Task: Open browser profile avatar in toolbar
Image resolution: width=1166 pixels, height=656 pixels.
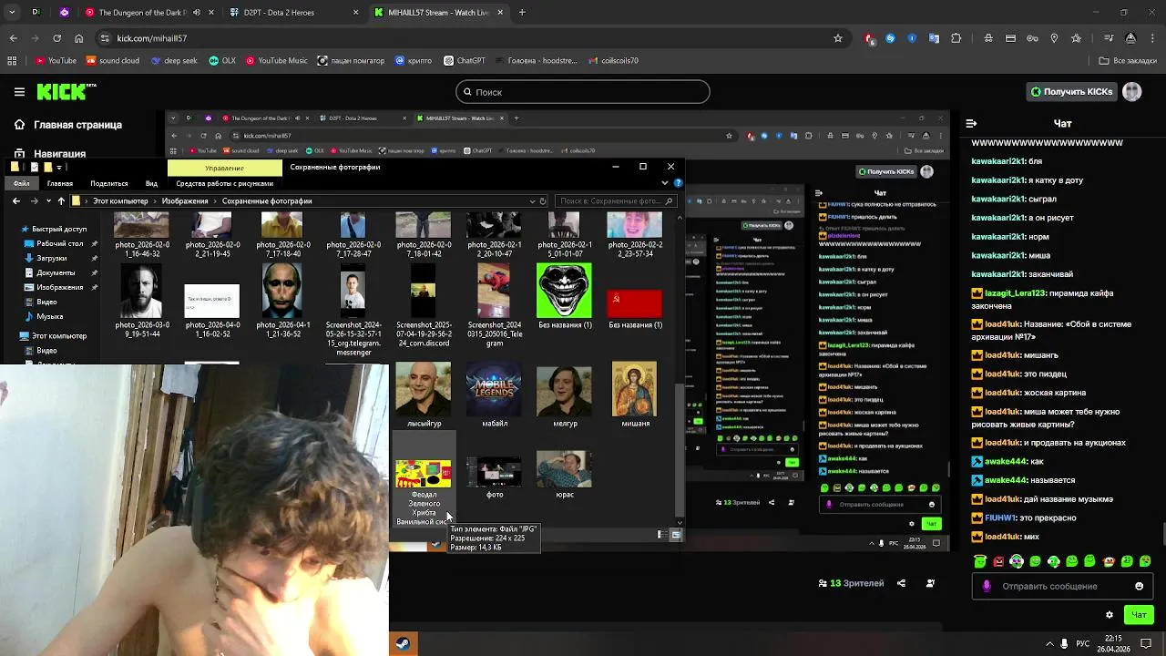Action: point(1130,38)
